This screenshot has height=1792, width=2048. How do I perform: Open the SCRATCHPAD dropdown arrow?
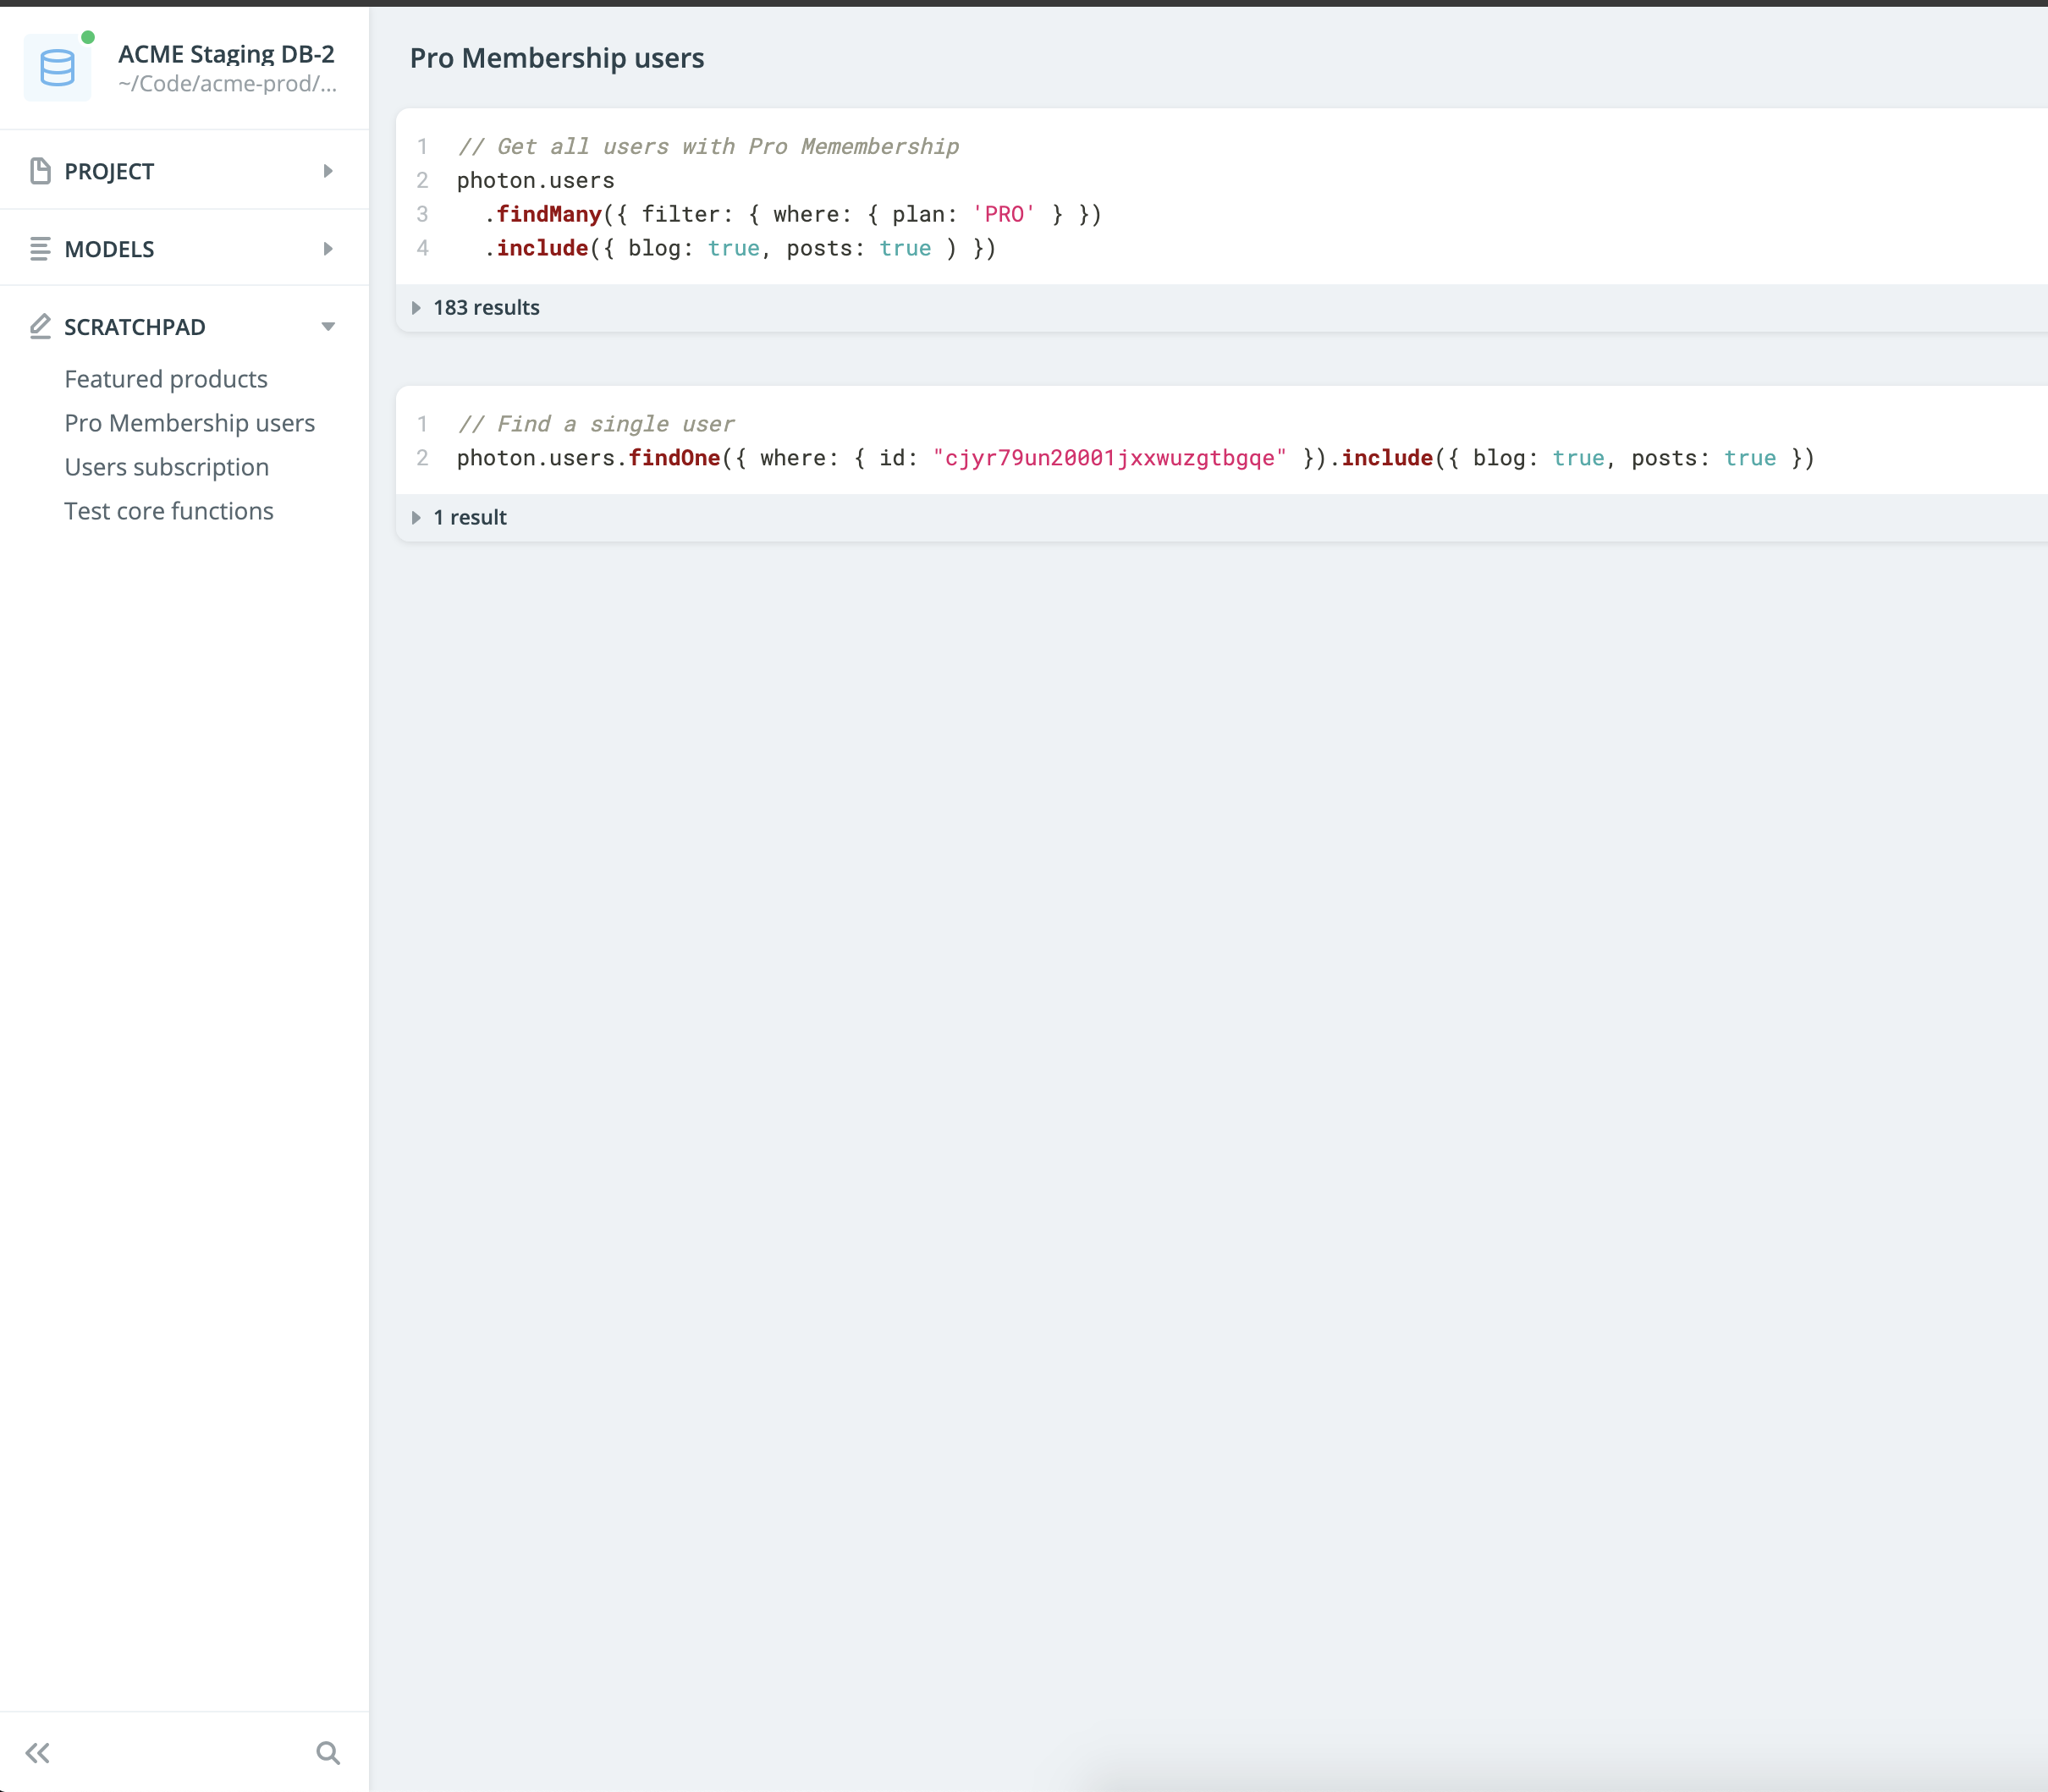[328, 326]
